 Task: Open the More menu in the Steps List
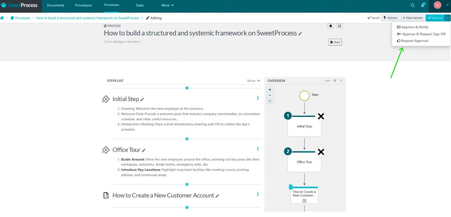point(253,81)
